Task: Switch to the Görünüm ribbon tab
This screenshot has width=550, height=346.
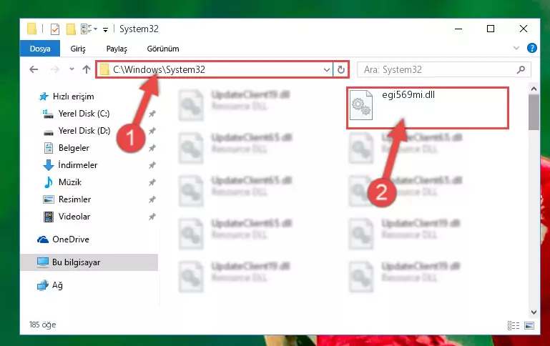Action: pos(163,49)
